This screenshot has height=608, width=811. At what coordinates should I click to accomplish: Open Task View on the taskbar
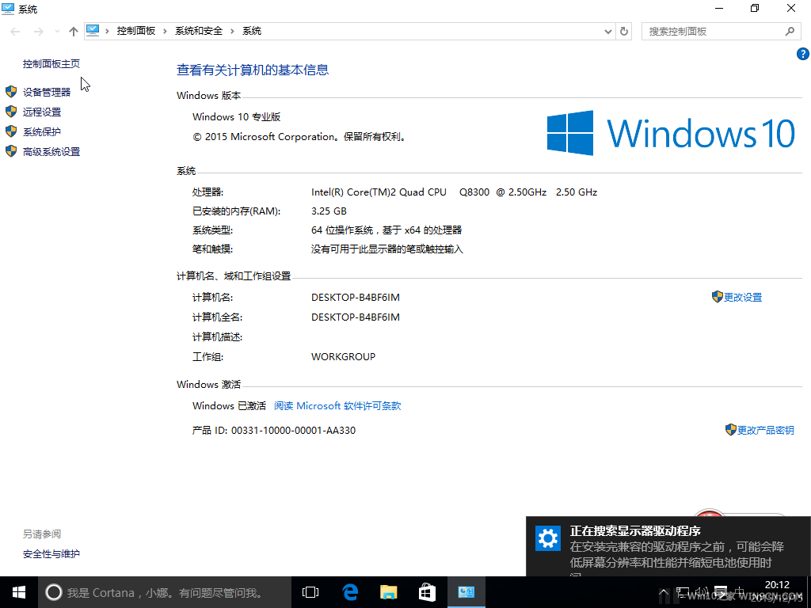pyautogui.click(x=310, y=591)
